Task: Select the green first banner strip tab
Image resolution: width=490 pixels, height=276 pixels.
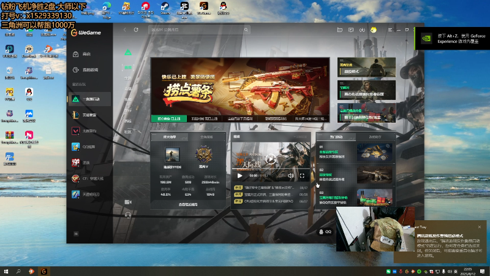Action: 169,118
